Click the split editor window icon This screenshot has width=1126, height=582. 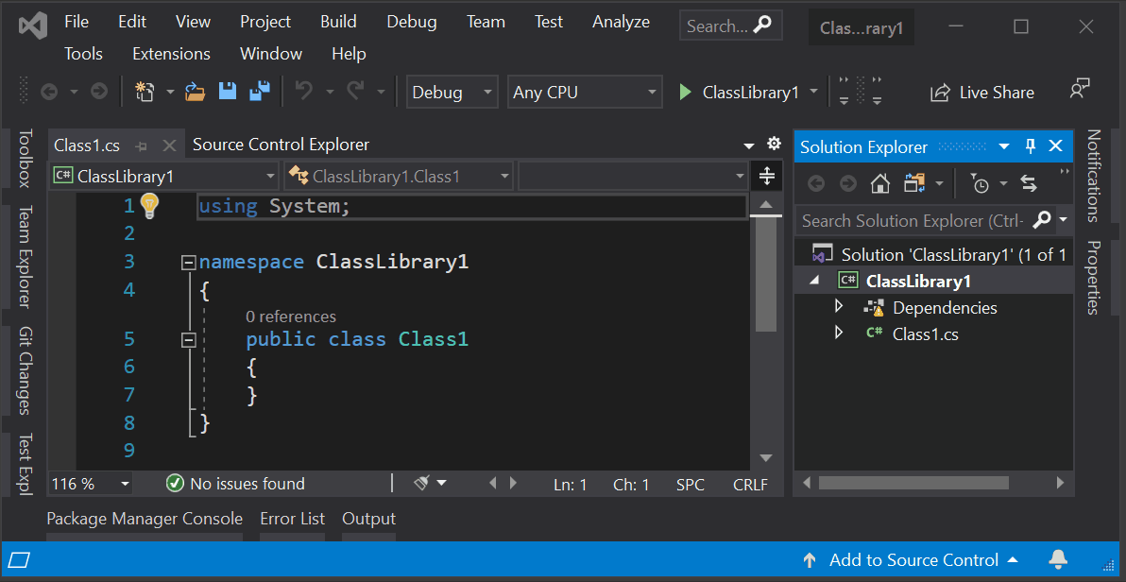(x=766, y=176)
